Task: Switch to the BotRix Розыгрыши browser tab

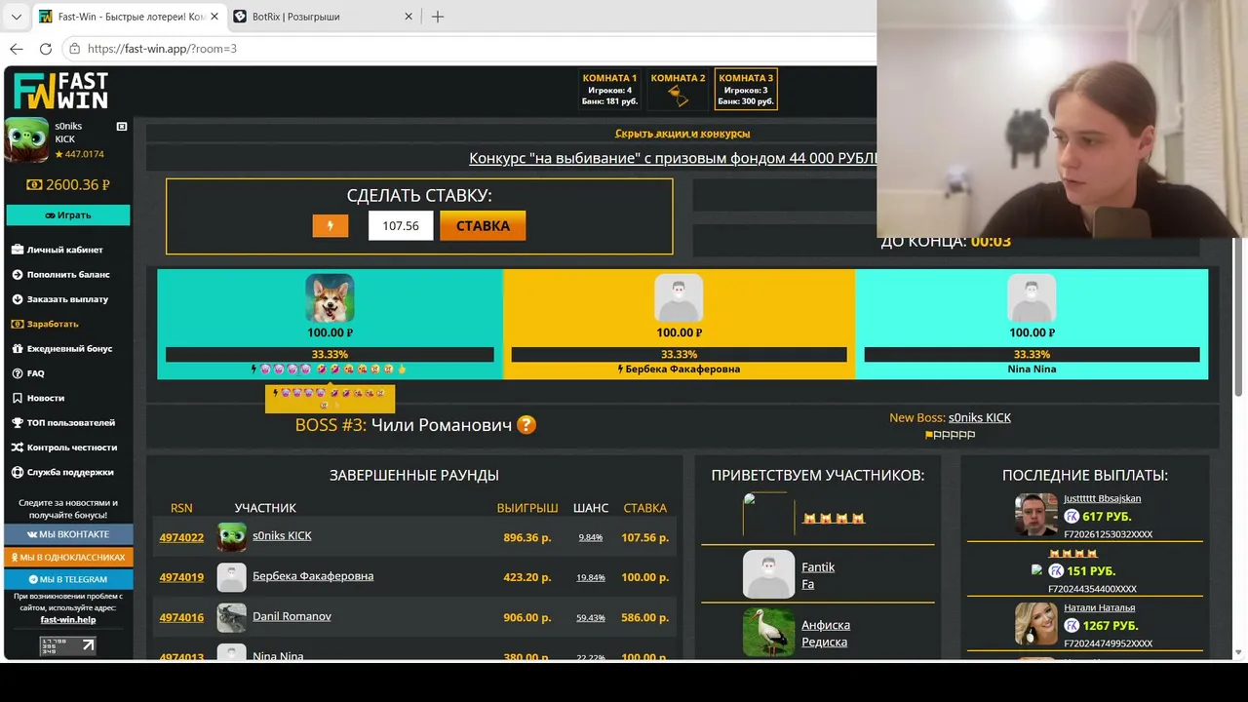Action: click(323, 17)
